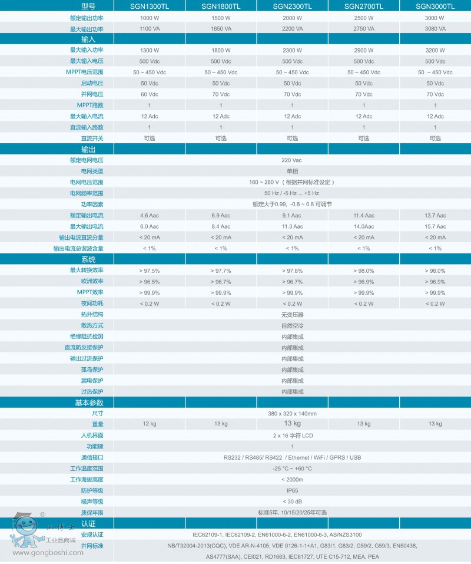Pick the SGN3000TL column header
The width and height of the screenshot is (471, 564).
coord(435,6)
